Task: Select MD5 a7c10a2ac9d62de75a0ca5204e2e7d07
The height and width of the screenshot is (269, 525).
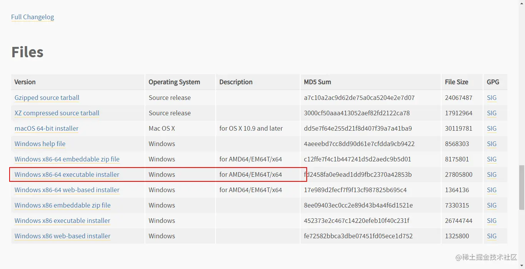Action: pos(359,98)
